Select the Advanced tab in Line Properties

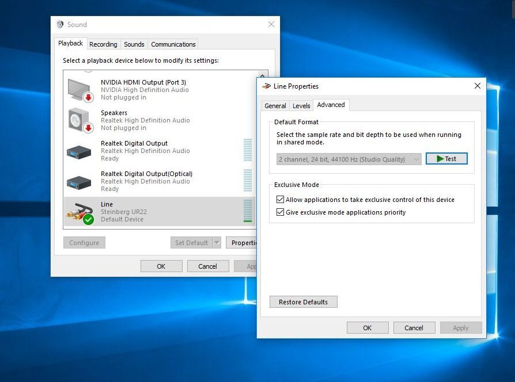(331, 105)
